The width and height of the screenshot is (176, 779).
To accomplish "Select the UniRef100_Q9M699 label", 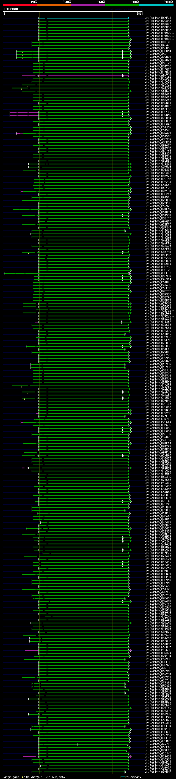I will pyautogui.click(x=158, y=425).
